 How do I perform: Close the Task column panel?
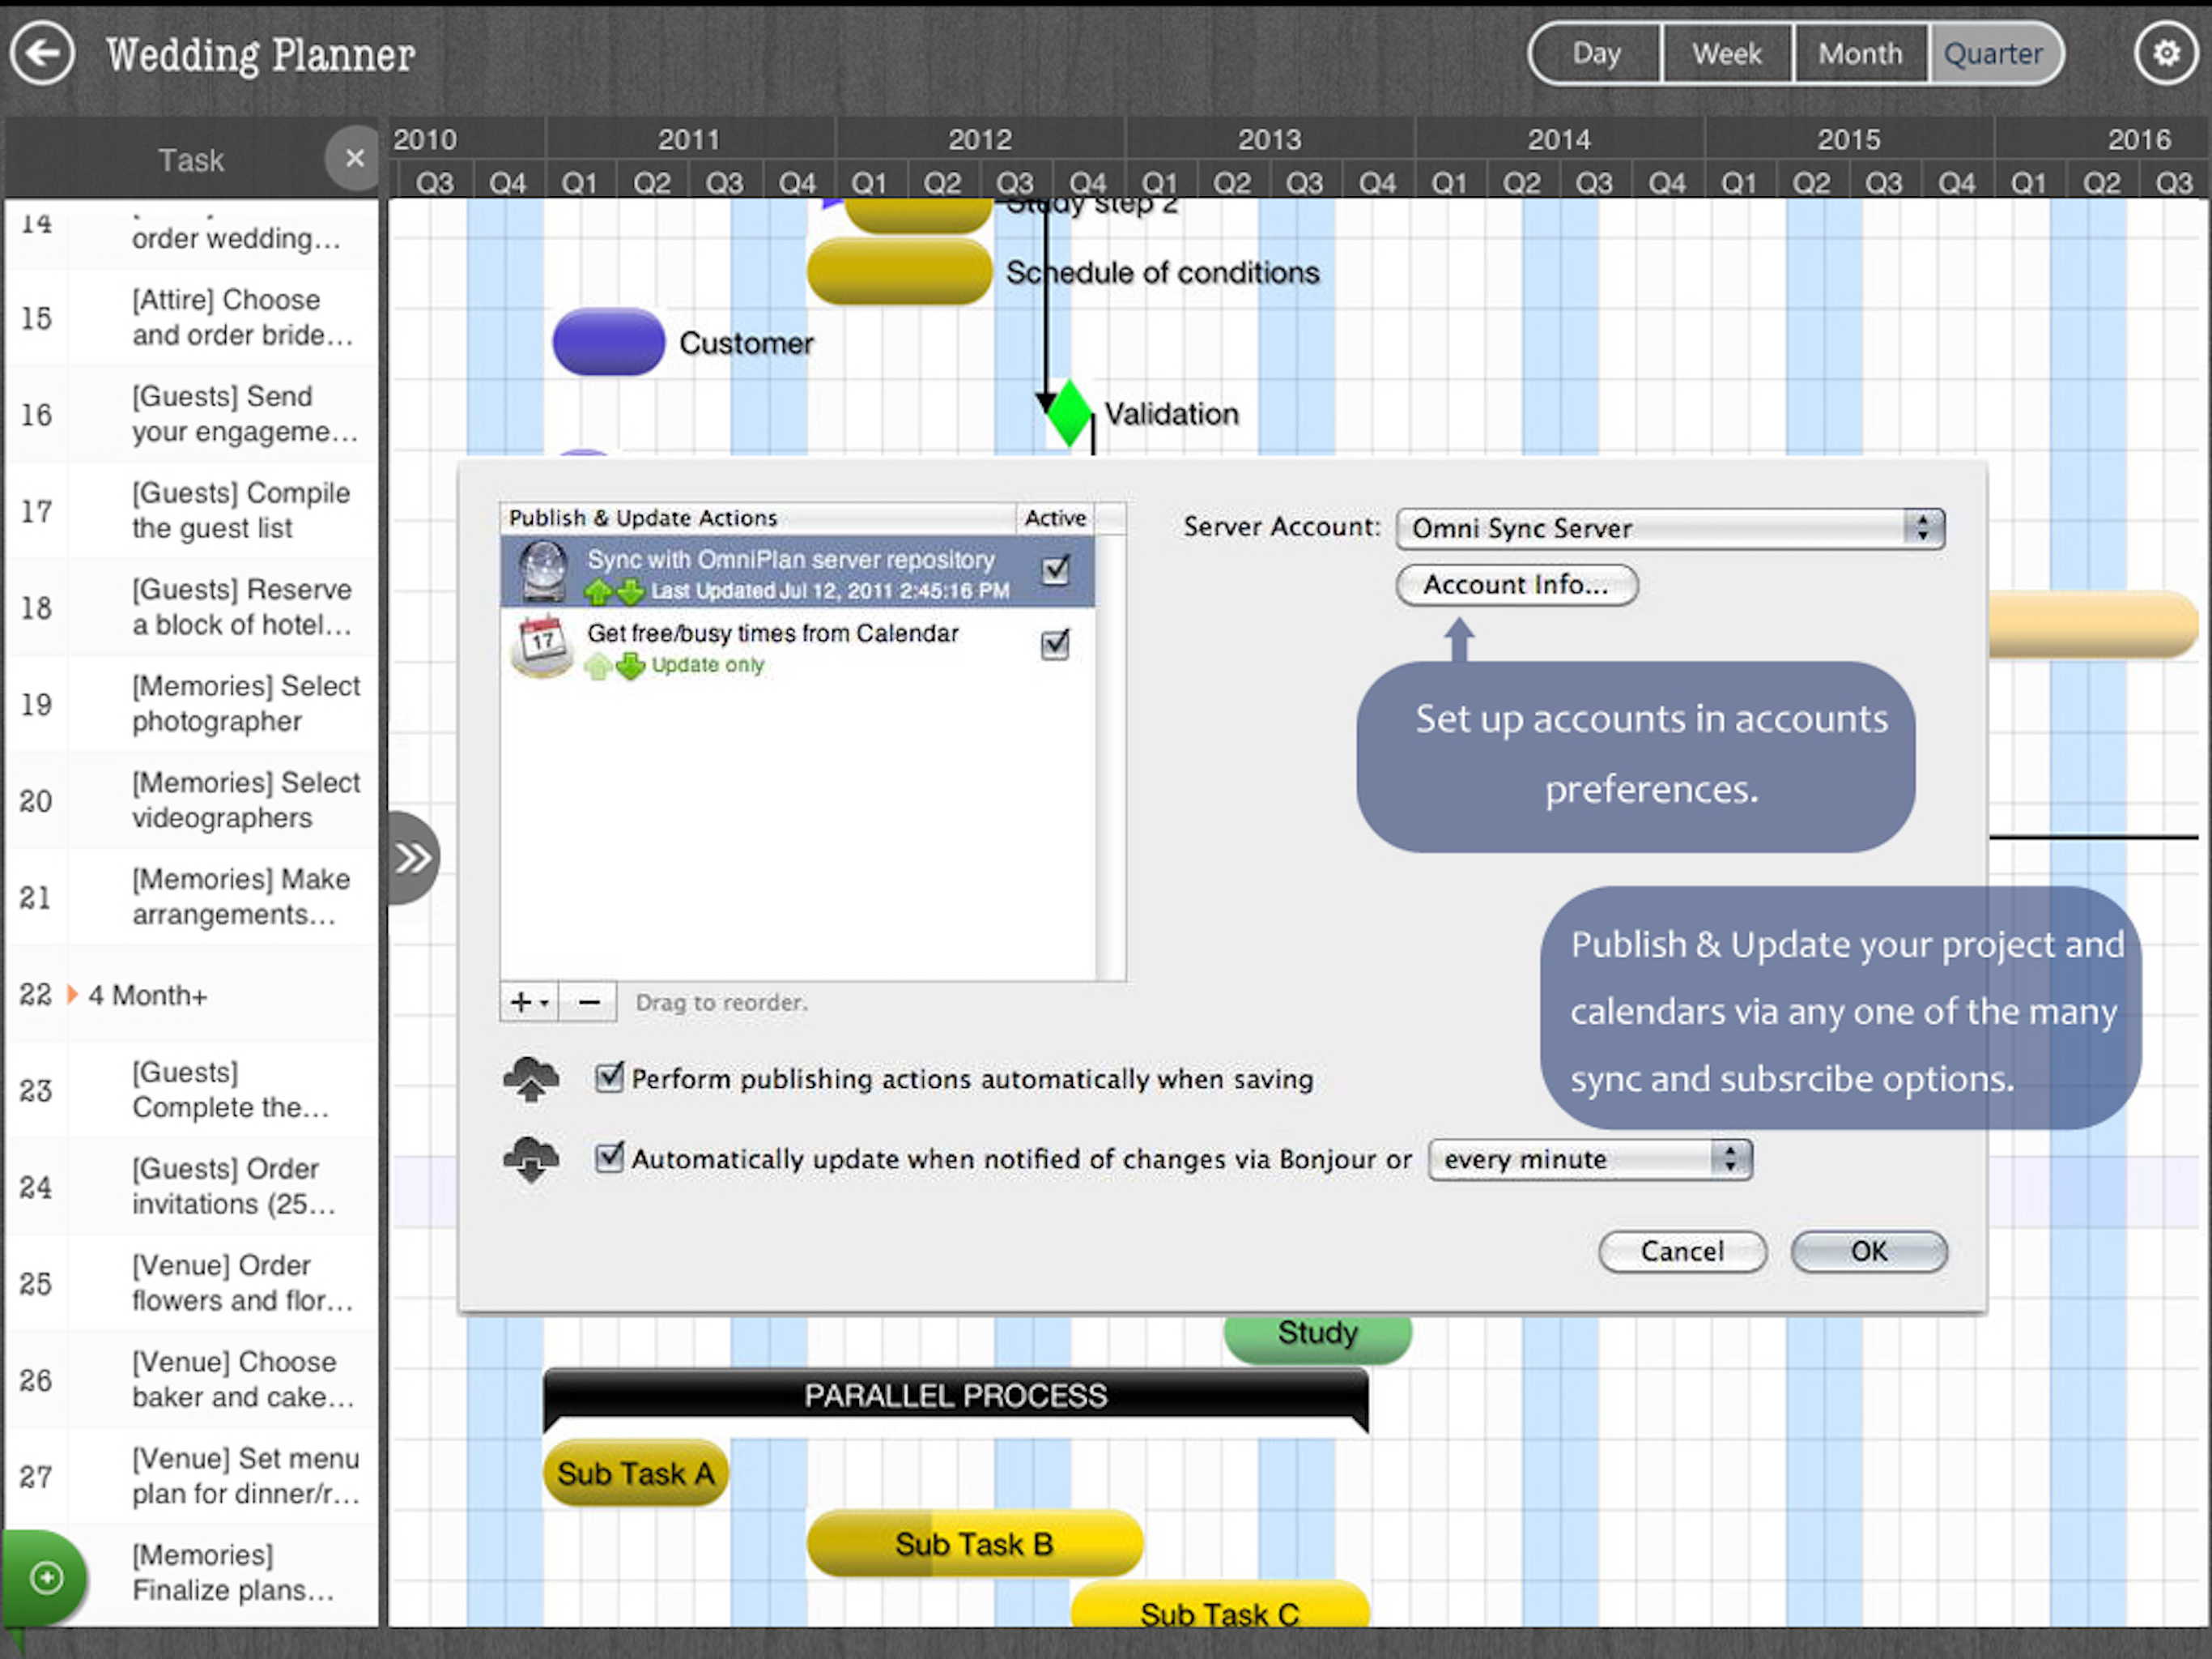click(x=354, y=158)
